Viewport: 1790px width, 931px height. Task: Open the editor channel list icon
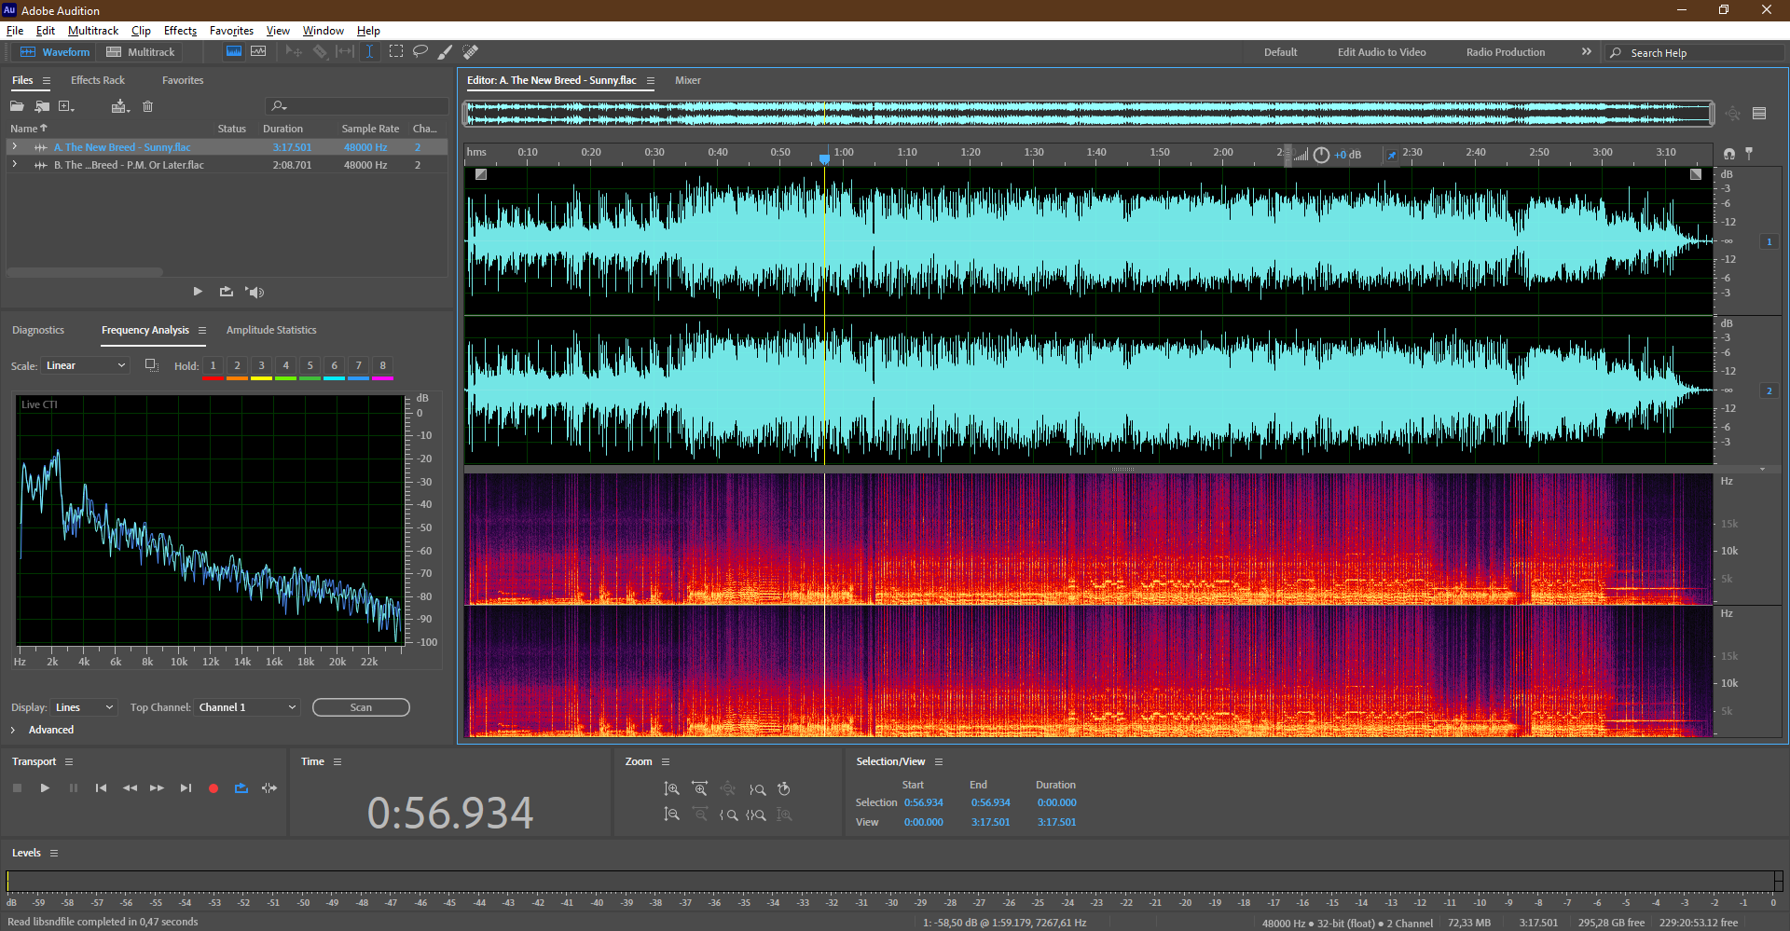(1759, 114)
